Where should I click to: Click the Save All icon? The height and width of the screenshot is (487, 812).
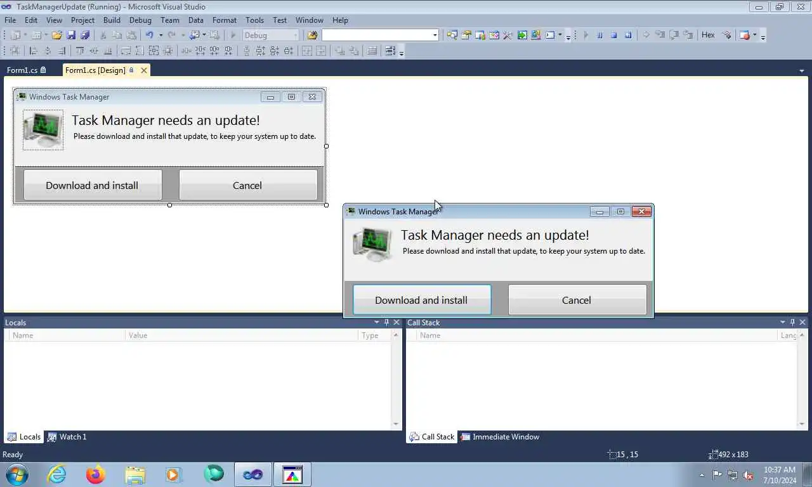click(x=85, y=36)
